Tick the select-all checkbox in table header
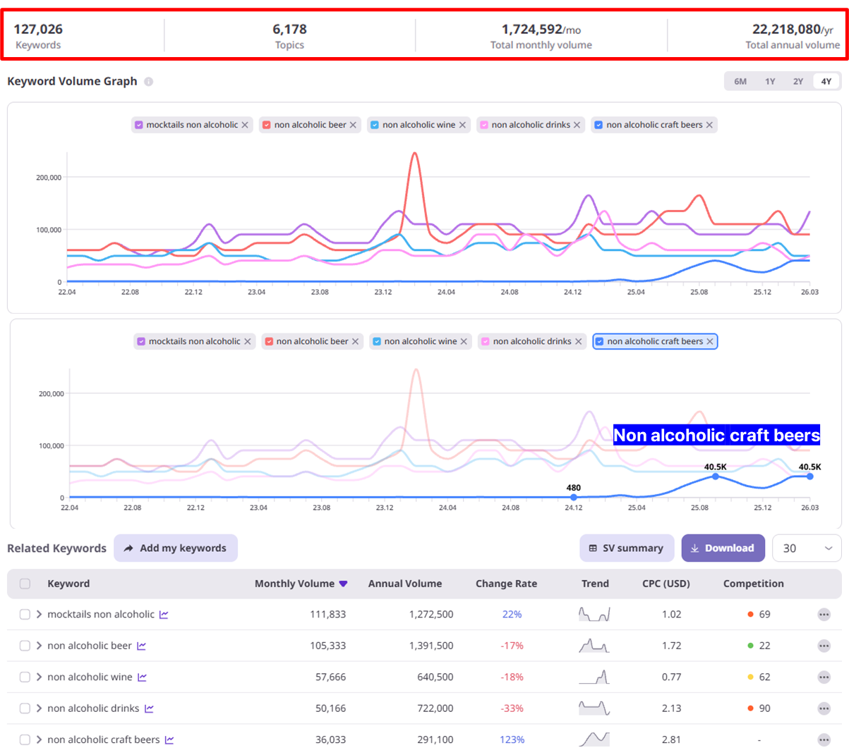The image size is (849, 750). click(x=25, y=584)
